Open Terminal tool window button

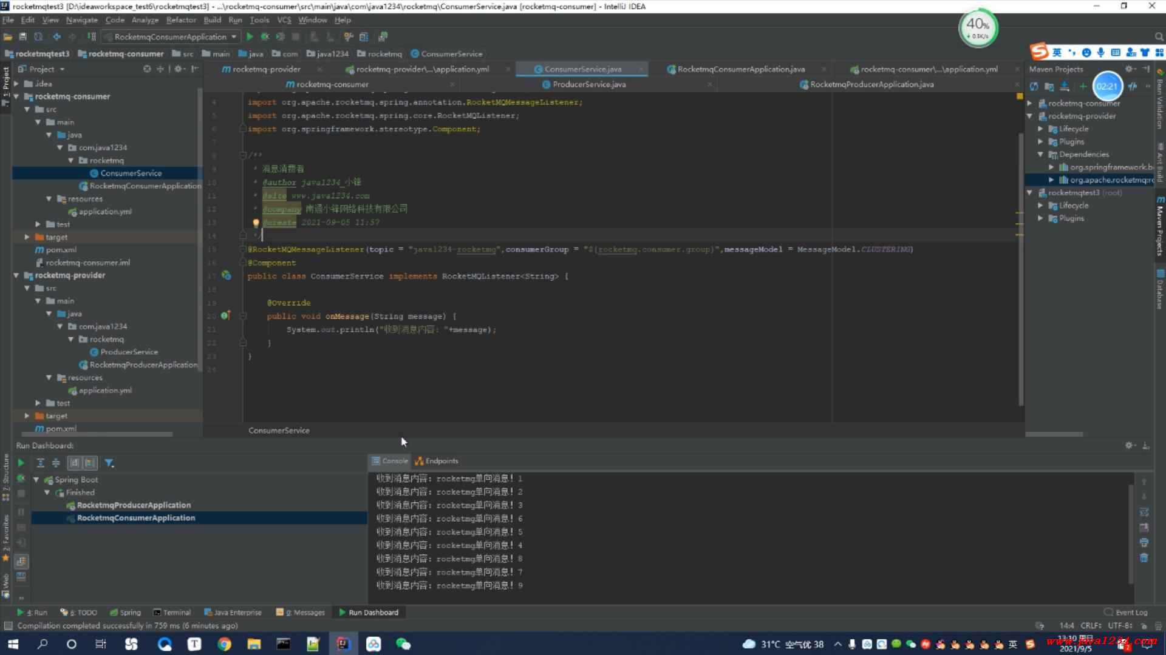[x=172, y=613]
